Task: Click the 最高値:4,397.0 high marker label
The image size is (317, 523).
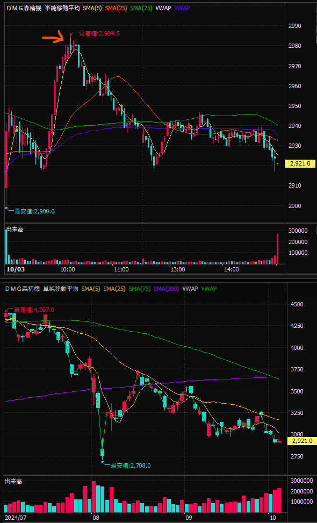Action: click(34, 310)
